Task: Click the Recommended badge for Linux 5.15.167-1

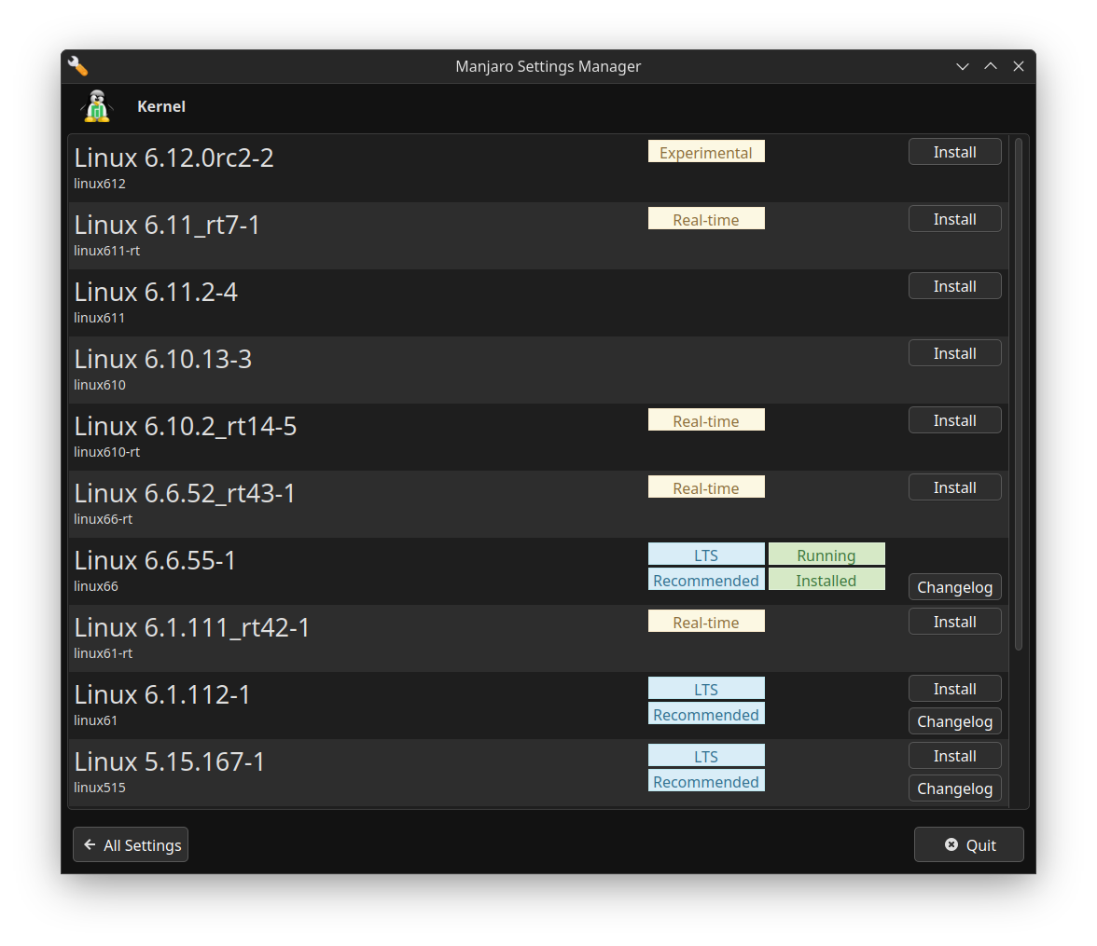Action: click(x=706, y=781)
